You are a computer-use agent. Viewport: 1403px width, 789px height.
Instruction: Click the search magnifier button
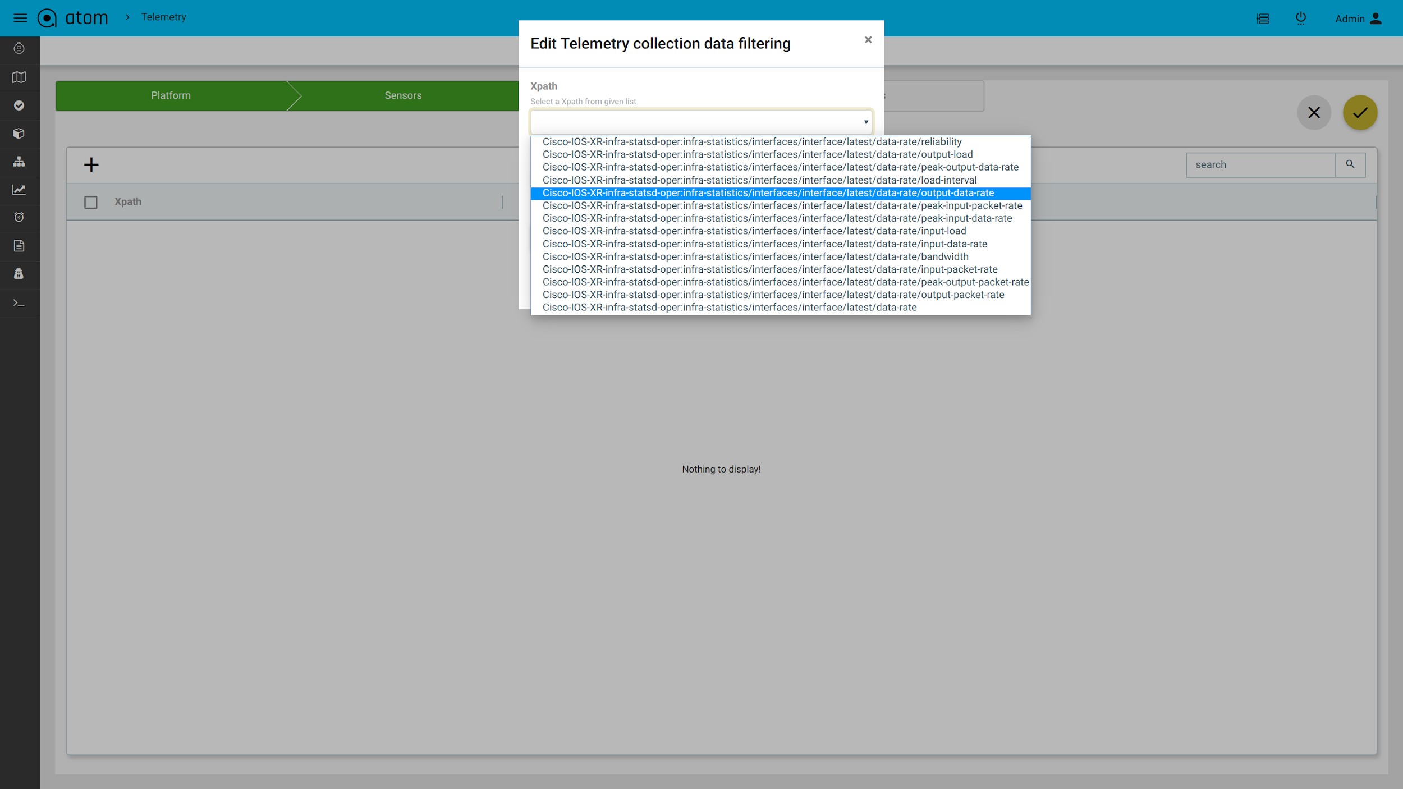point(1350,164)
